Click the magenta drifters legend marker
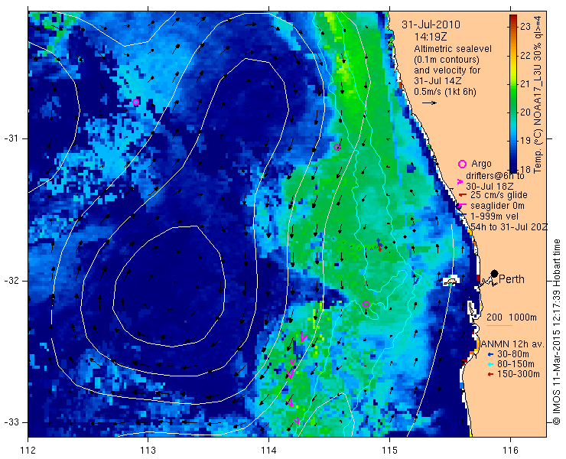This screenshot has width=566, height=459. pyautogui.click(x=460, y=181)
